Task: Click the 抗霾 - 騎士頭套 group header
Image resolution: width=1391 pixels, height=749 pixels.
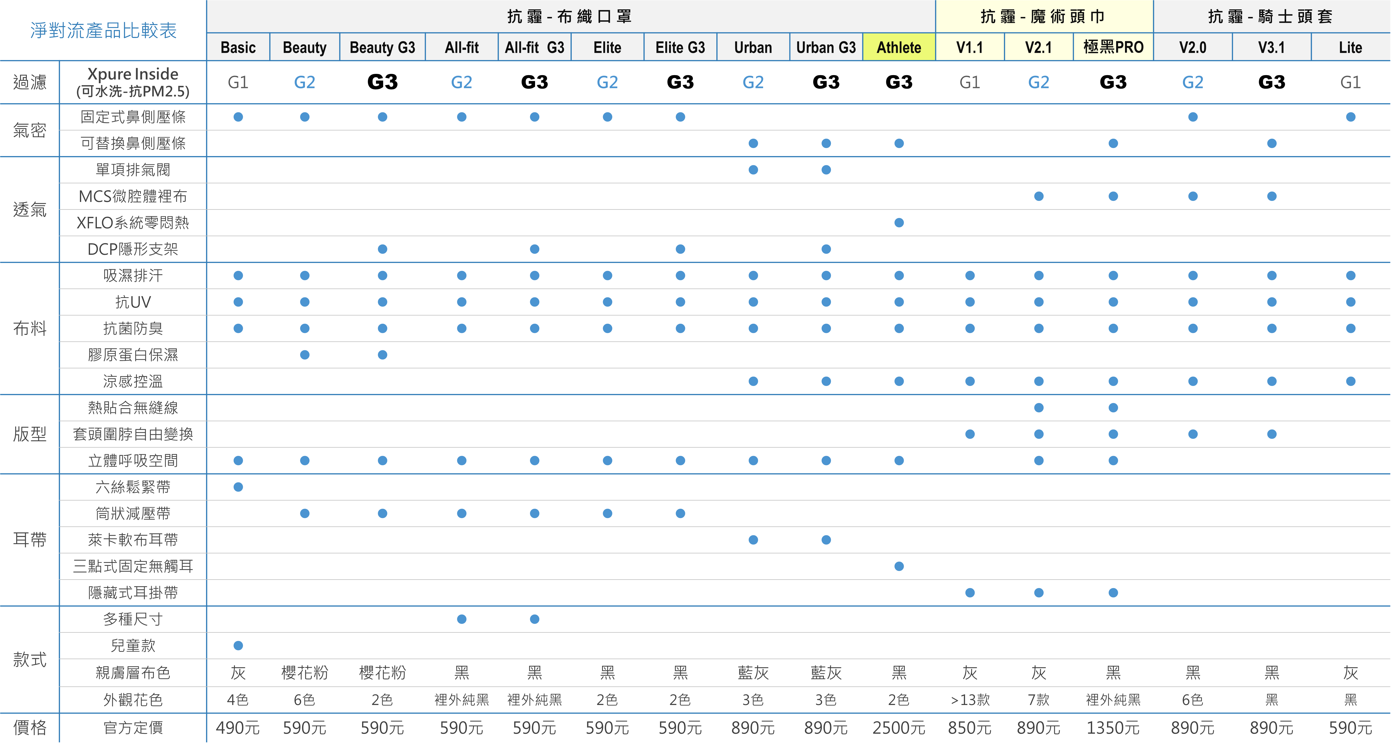Action: tap(1271, 17)
